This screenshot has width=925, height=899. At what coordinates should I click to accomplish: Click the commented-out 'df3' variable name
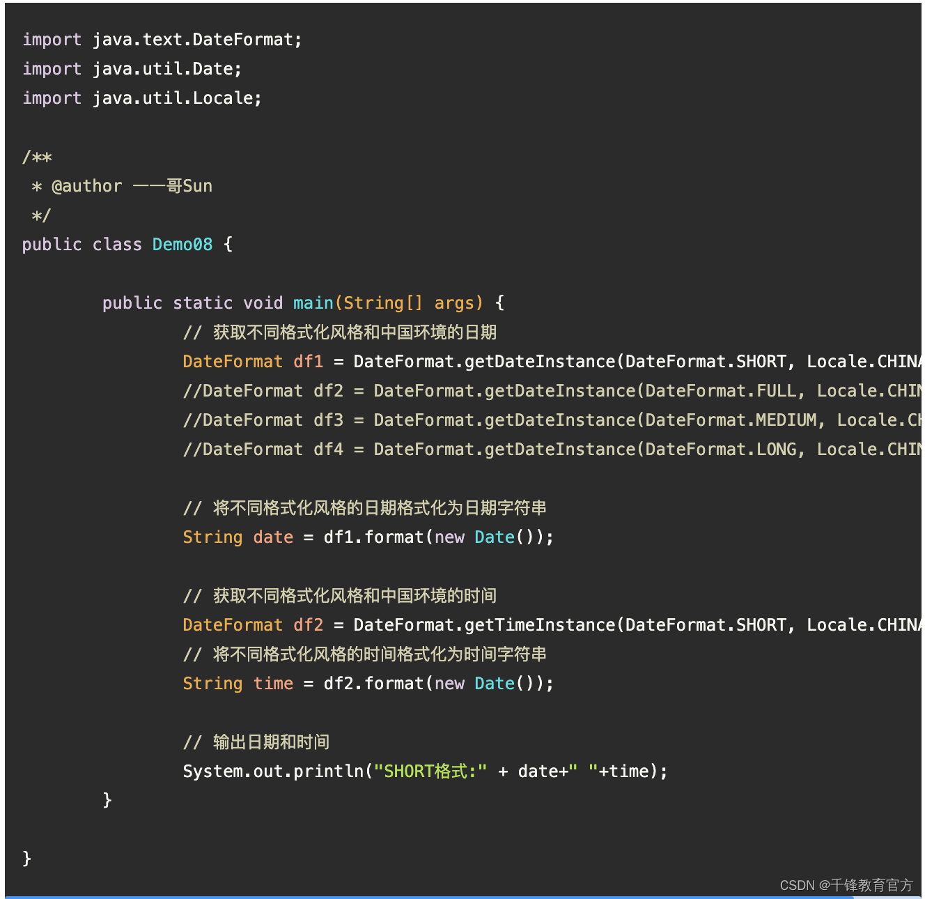[x=329, y=420]
